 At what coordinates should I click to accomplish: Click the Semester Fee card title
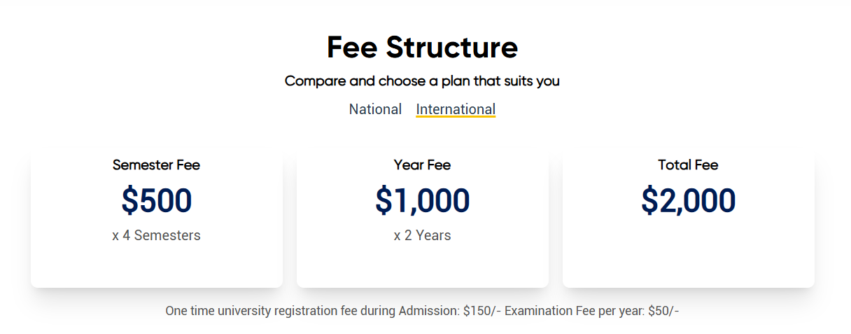[156, 165]
